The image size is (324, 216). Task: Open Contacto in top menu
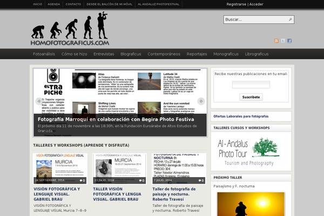[73, 4]
